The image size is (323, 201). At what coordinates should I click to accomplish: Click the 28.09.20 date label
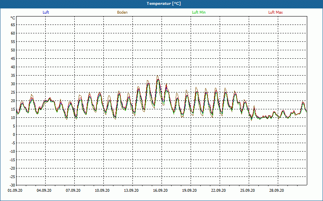[277, 191]
